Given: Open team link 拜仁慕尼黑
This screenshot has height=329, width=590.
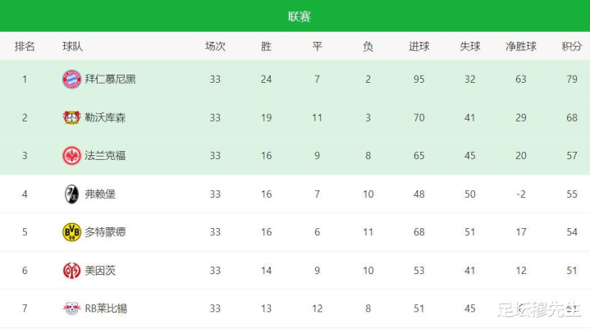Looking at the screenshot, I should pos(110,80).
